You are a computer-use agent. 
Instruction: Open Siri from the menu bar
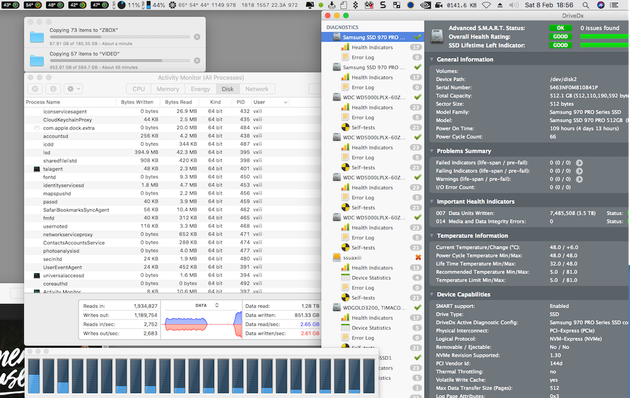pyautogui.click(x=600, y=5)
